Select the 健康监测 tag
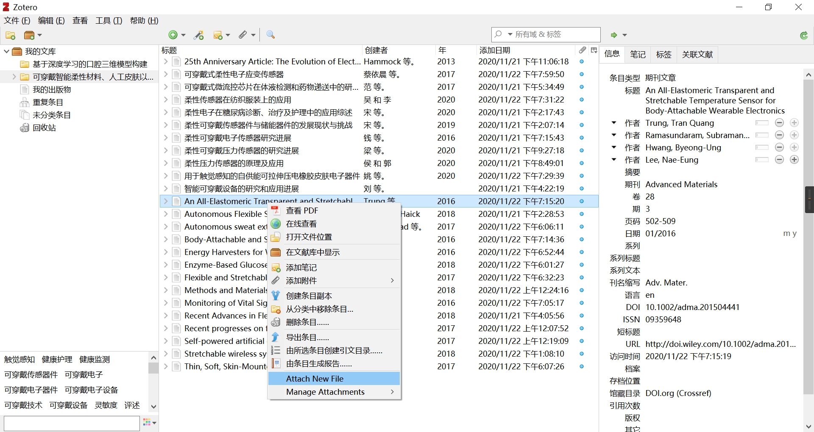This screenshot has width=814, height=432. coord(95,360)
